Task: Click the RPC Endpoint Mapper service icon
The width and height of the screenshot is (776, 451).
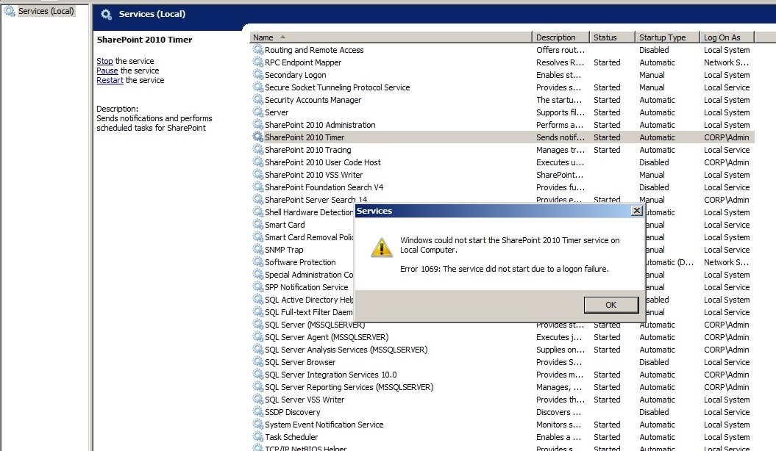Action: (257, 62)
